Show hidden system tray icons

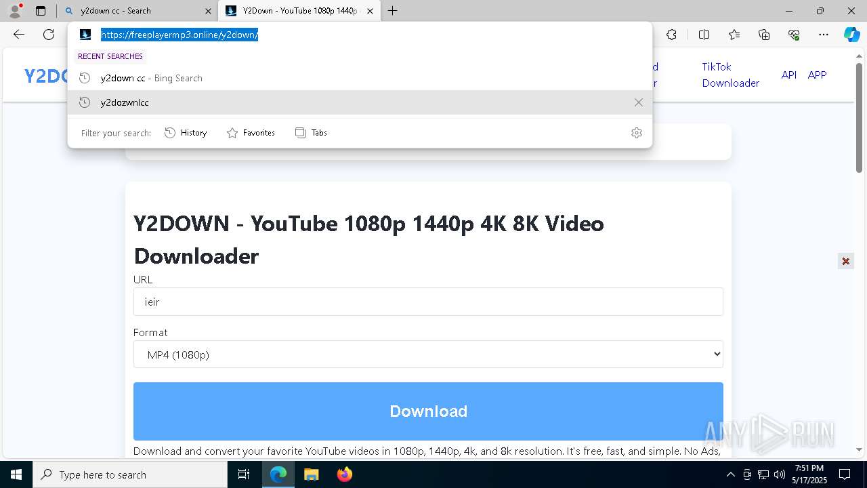(730, 474)
